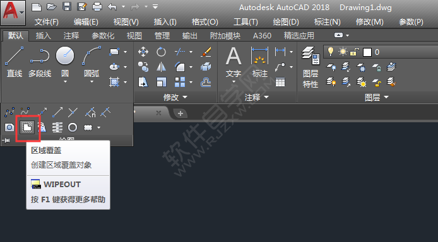Switch to the Annotate (注释) ribbon tab
Image resolution: width=438 pixels, height=242 pixels.
(71, 36)
